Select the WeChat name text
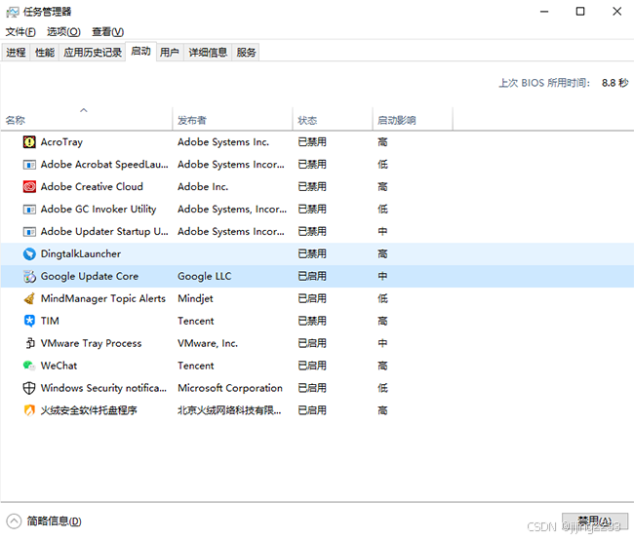The image size is (634, 540). [x=59, y=366]
